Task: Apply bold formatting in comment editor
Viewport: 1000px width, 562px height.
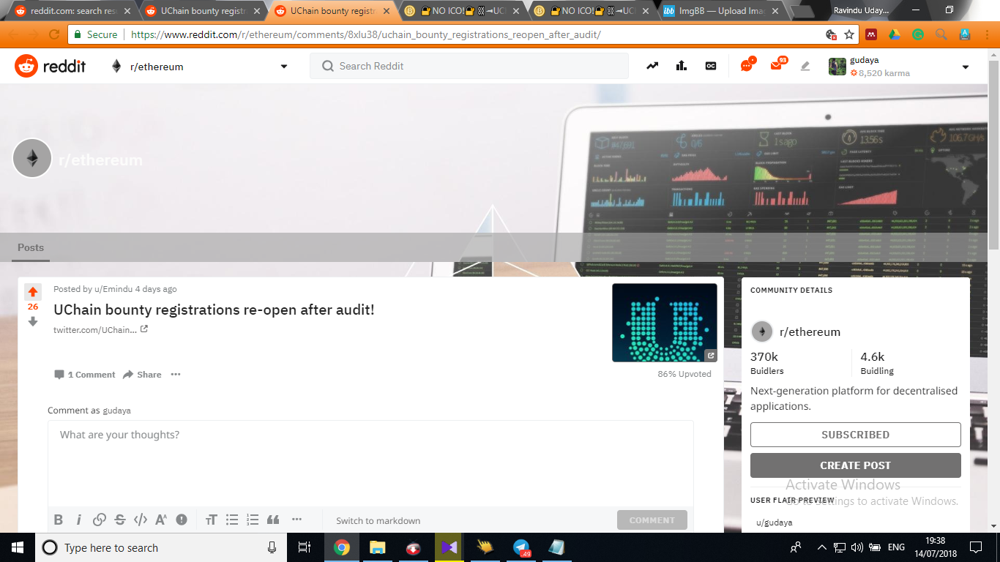Action: pos(59,520)
